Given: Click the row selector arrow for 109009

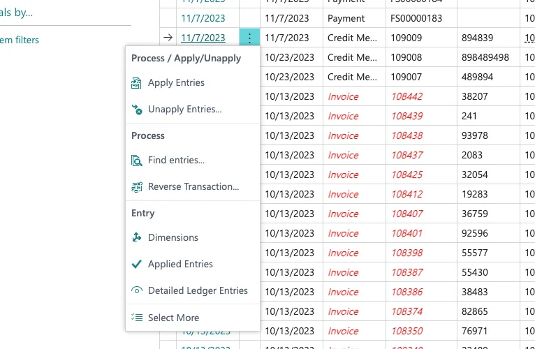Looking at the screenshot, I should pos(168,38).
